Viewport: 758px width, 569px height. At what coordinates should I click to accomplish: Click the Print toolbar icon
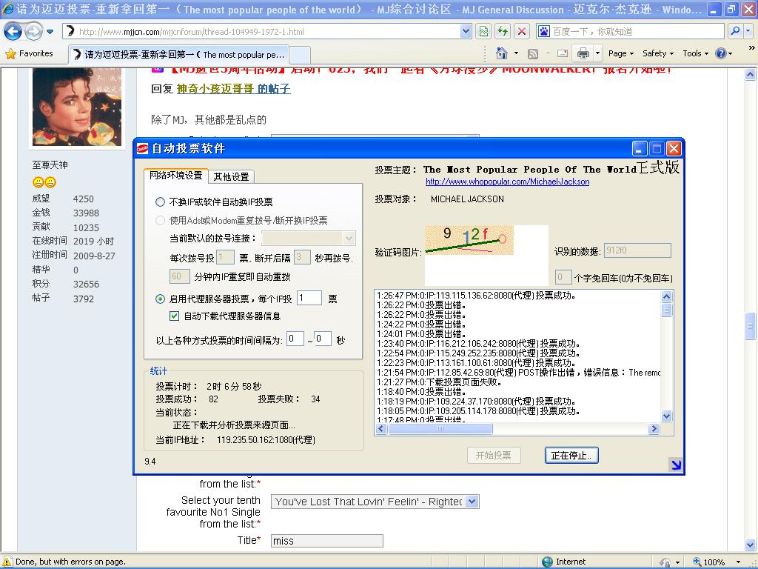583,53
